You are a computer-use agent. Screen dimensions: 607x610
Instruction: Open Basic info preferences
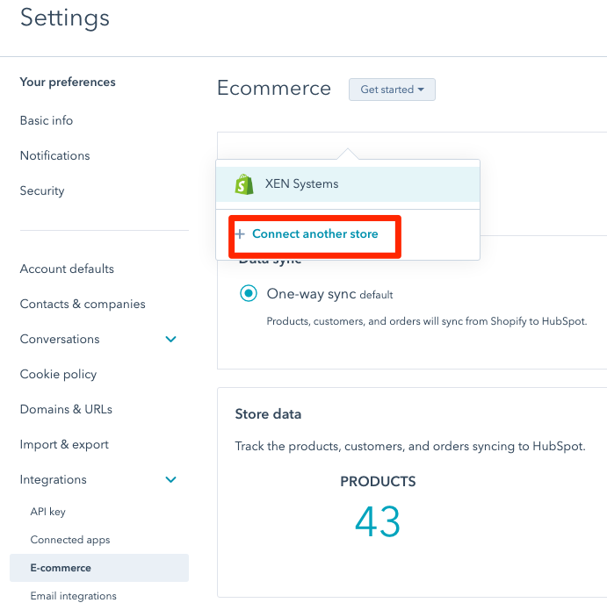point(47,120)
